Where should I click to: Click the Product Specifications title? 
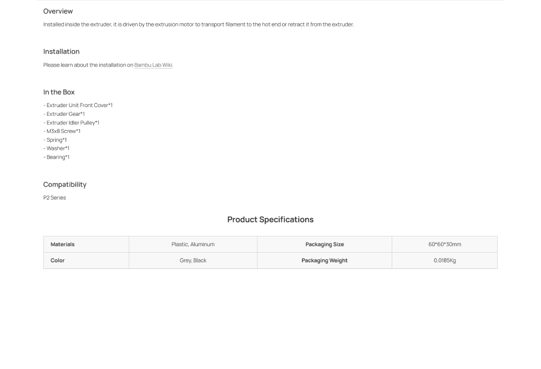pos(270,220)
